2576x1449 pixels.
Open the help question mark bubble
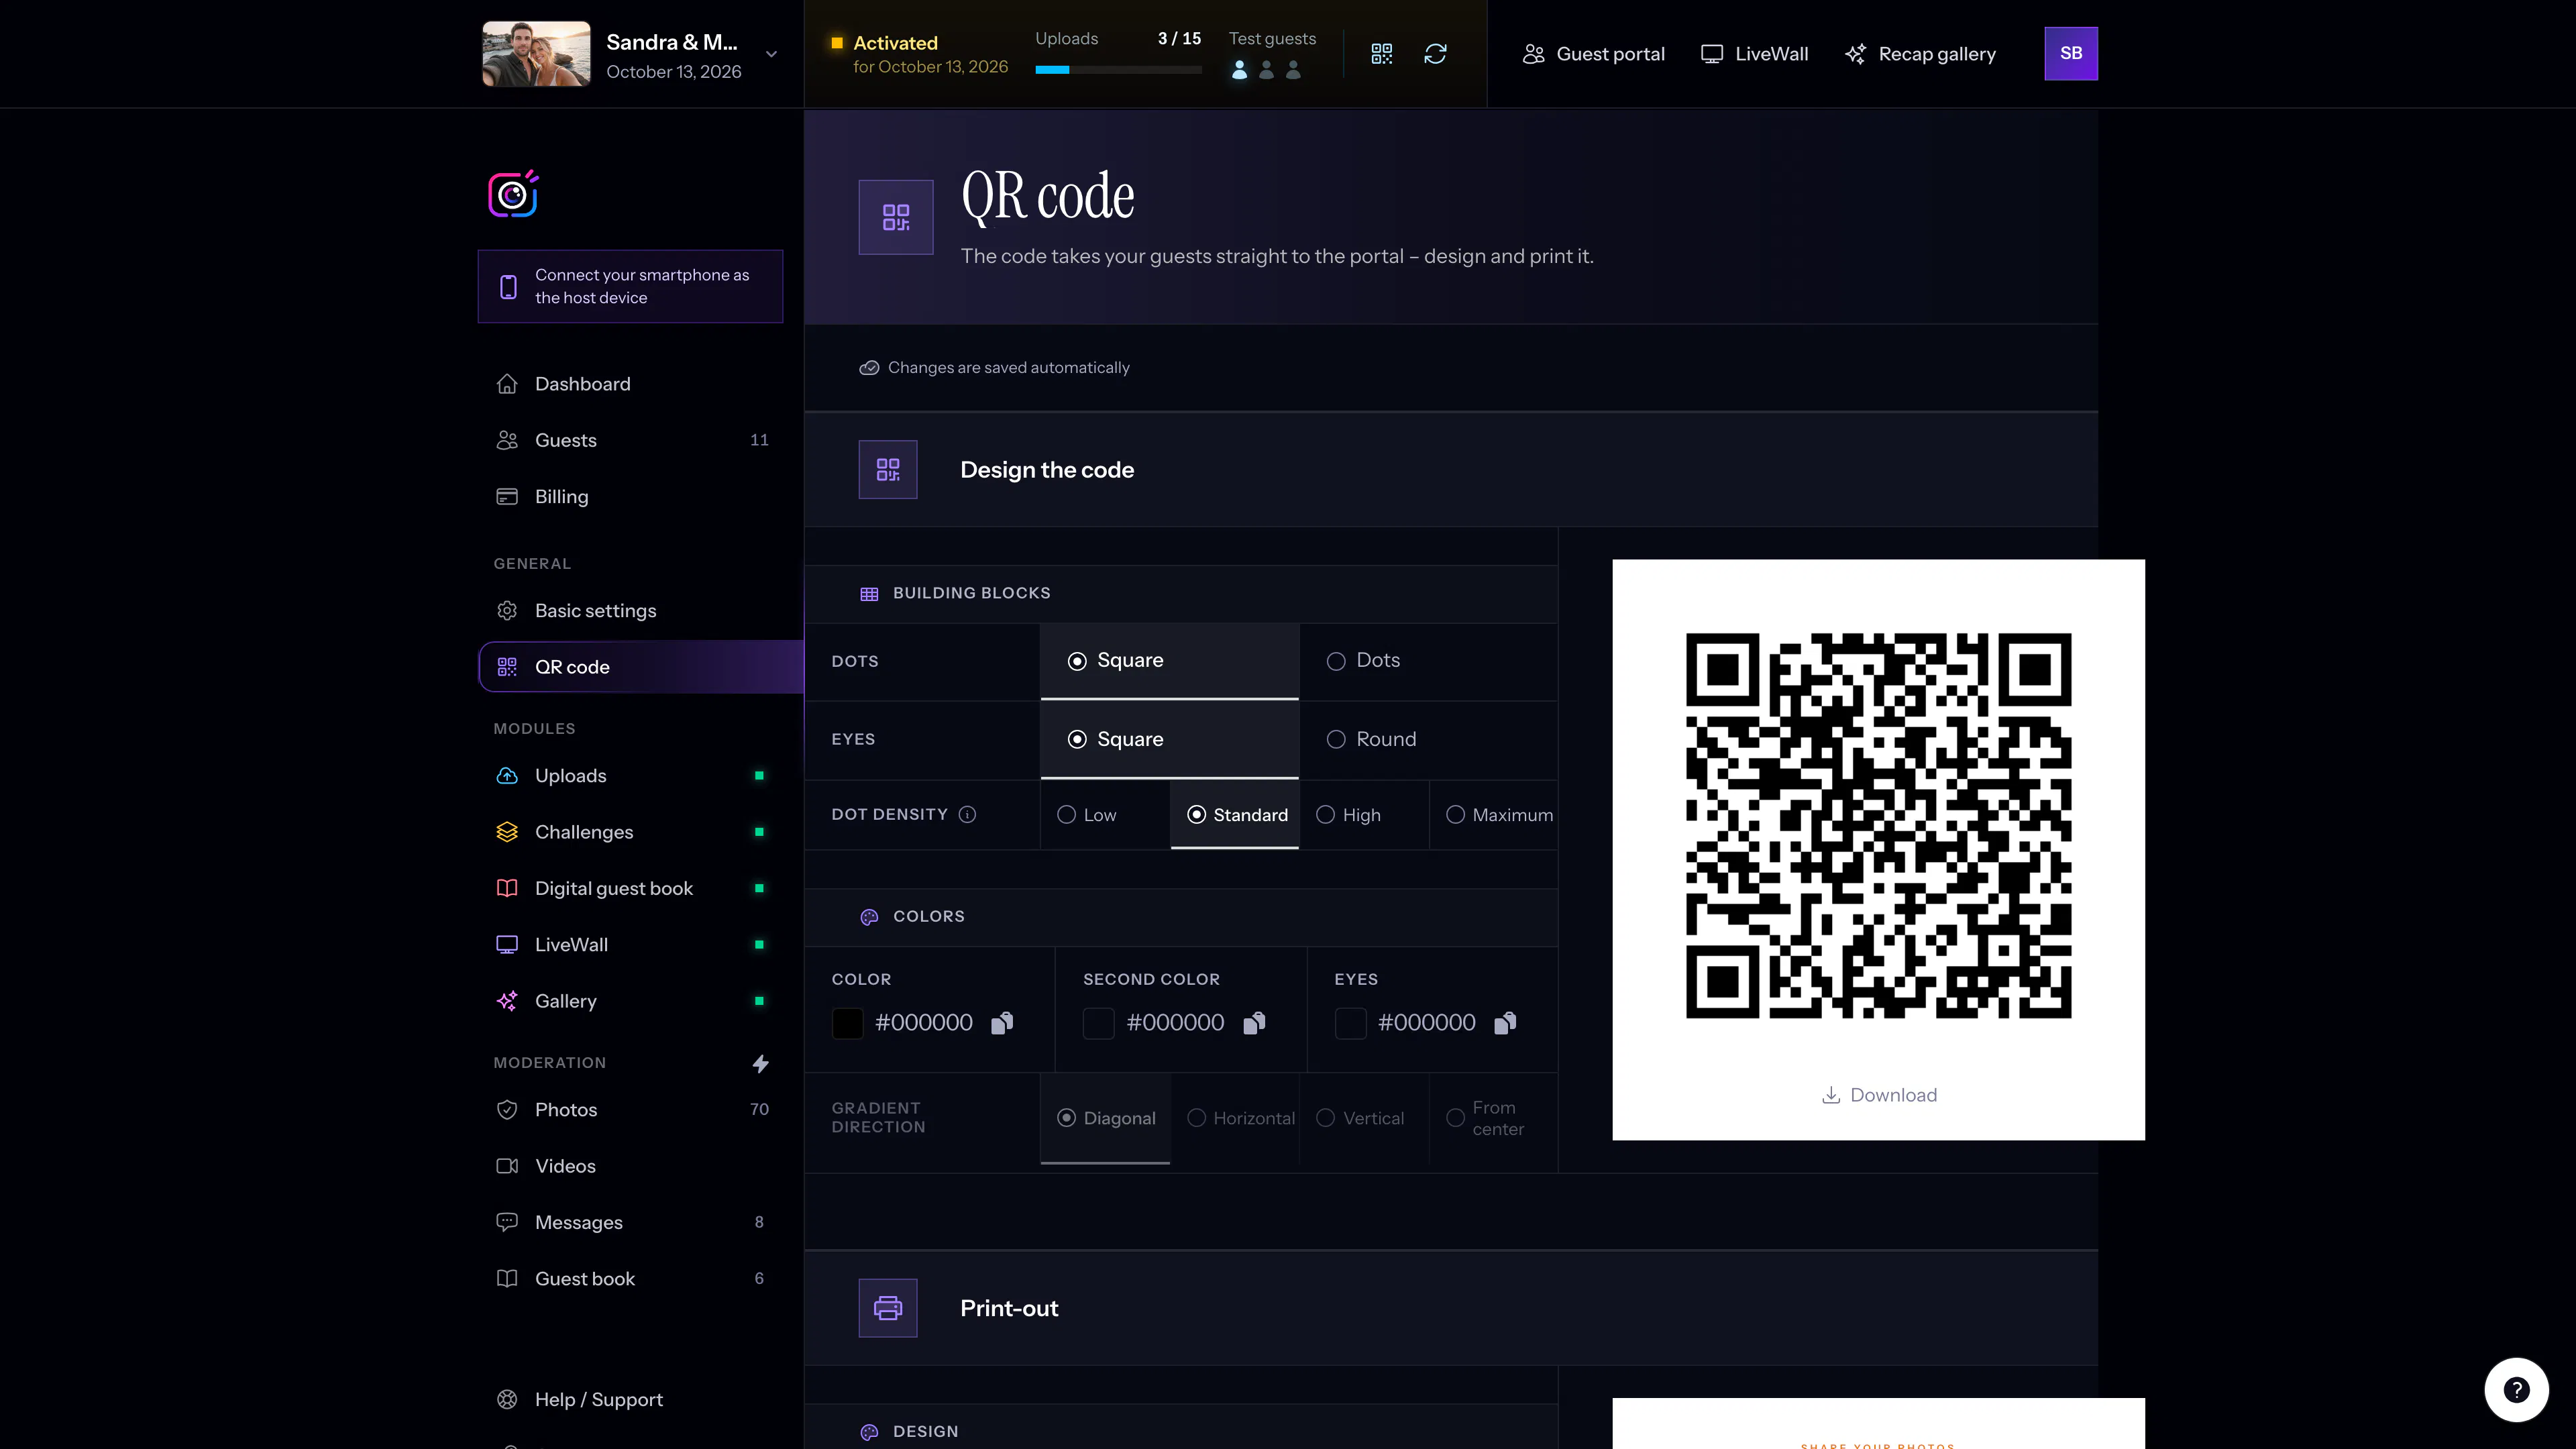pyautogui.click(x=2516, y=1389)
